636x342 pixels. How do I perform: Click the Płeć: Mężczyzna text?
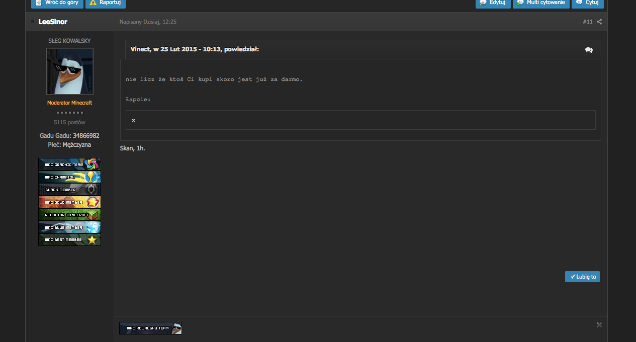point(69,145)
